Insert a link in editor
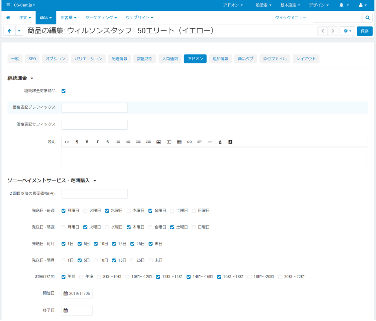 (190, 142)
